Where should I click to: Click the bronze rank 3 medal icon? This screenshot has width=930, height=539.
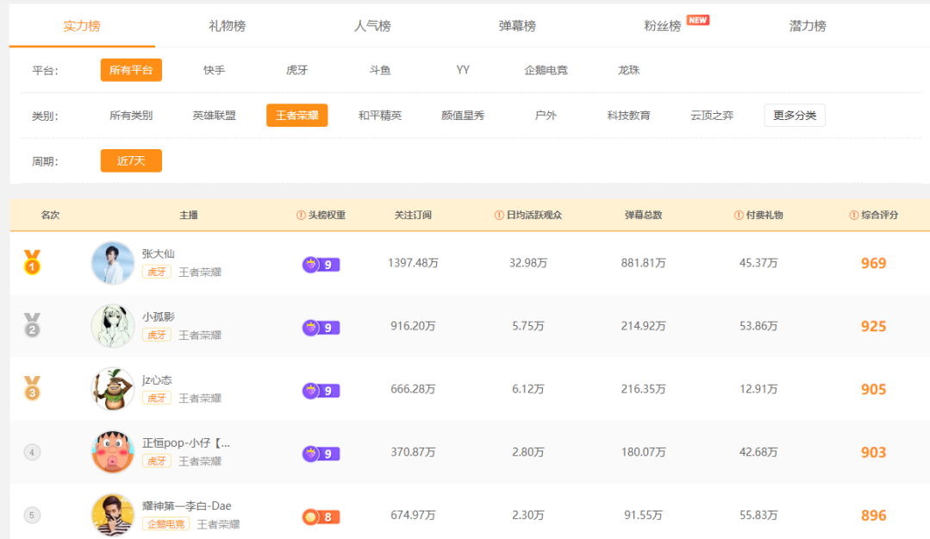pos(32,388)
